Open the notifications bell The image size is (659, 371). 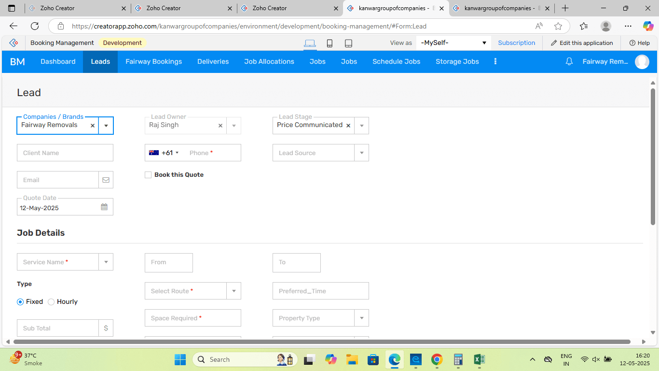tap(569, 61)
